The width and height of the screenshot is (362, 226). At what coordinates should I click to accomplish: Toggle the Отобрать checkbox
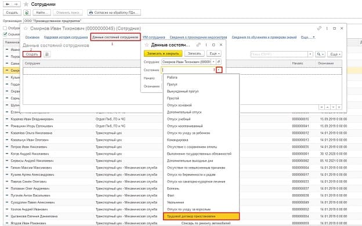(x=5, y=28)
